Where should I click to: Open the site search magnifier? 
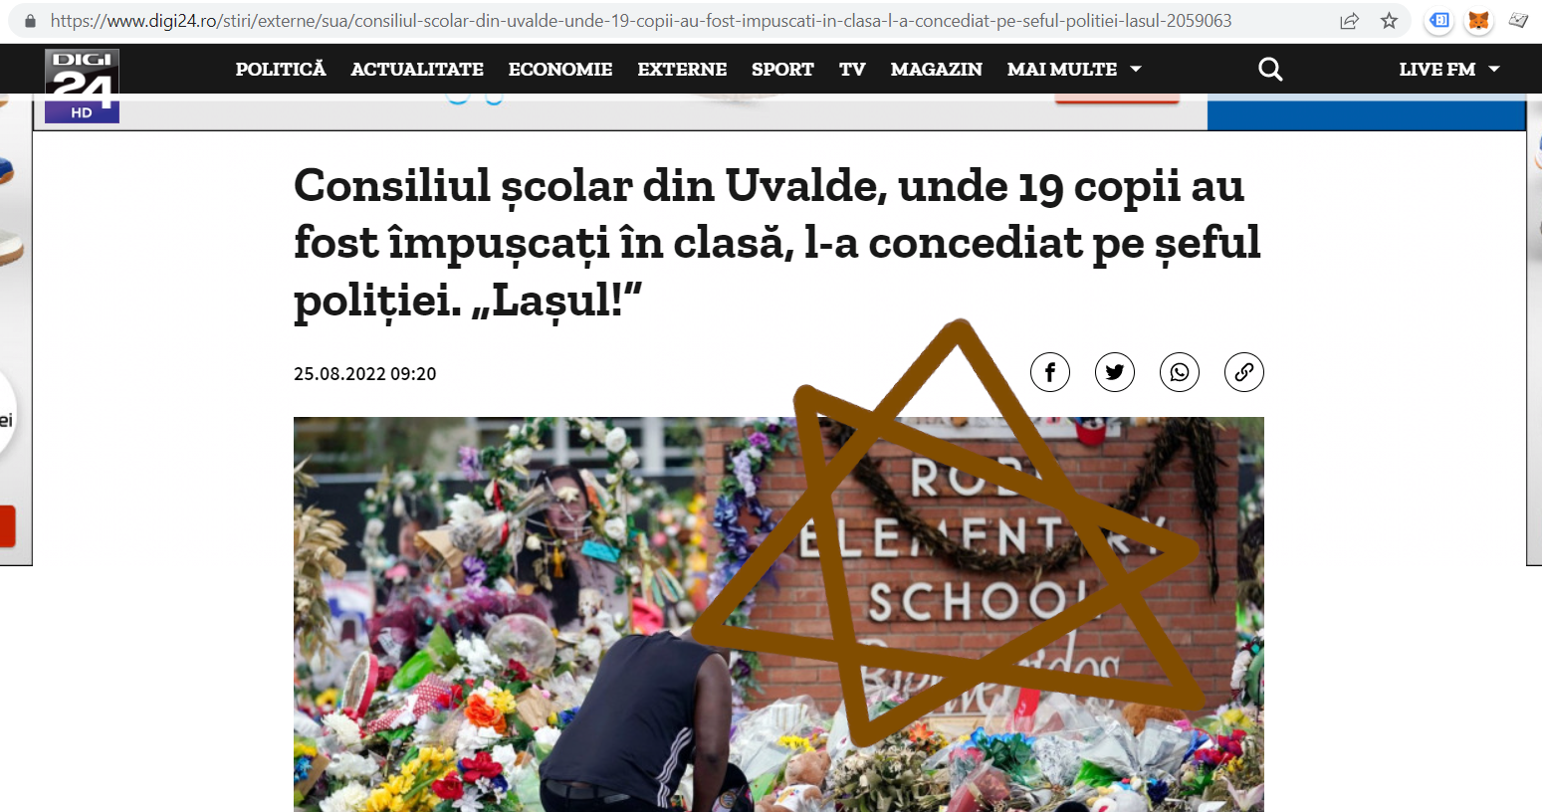pos(1270,69)
